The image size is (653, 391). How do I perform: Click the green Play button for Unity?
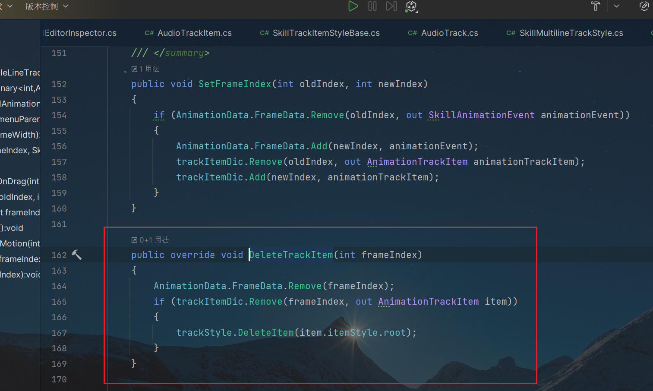(353, 6)
